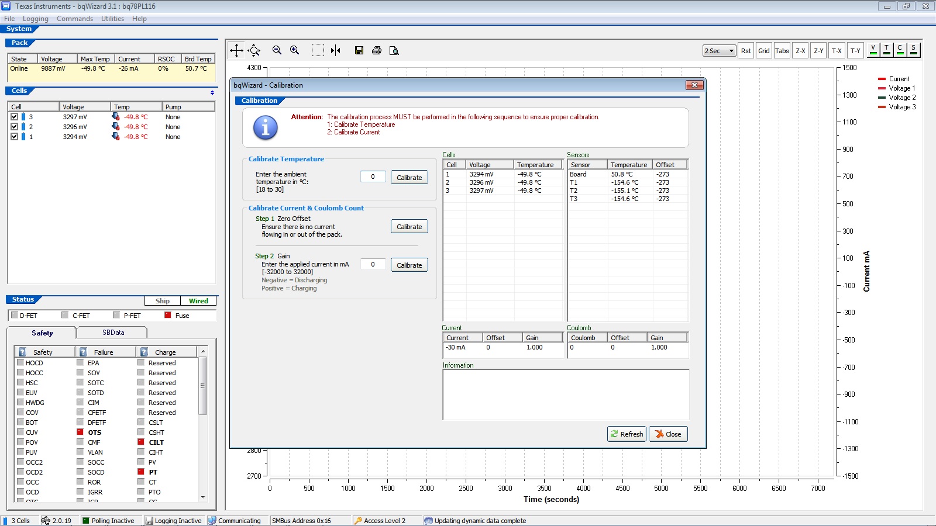
Task: Click the temperature icon for cell 2
Action: (115, 126)
